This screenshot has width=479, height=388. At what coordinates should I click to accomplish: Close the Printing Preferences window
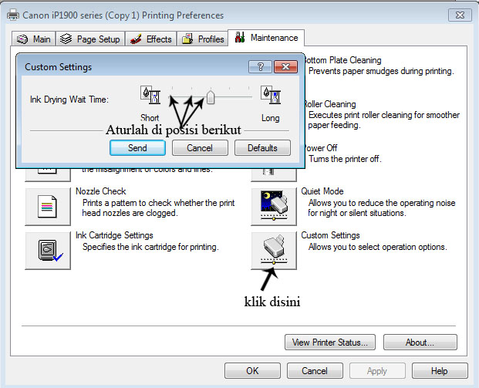tap(460, 15)
